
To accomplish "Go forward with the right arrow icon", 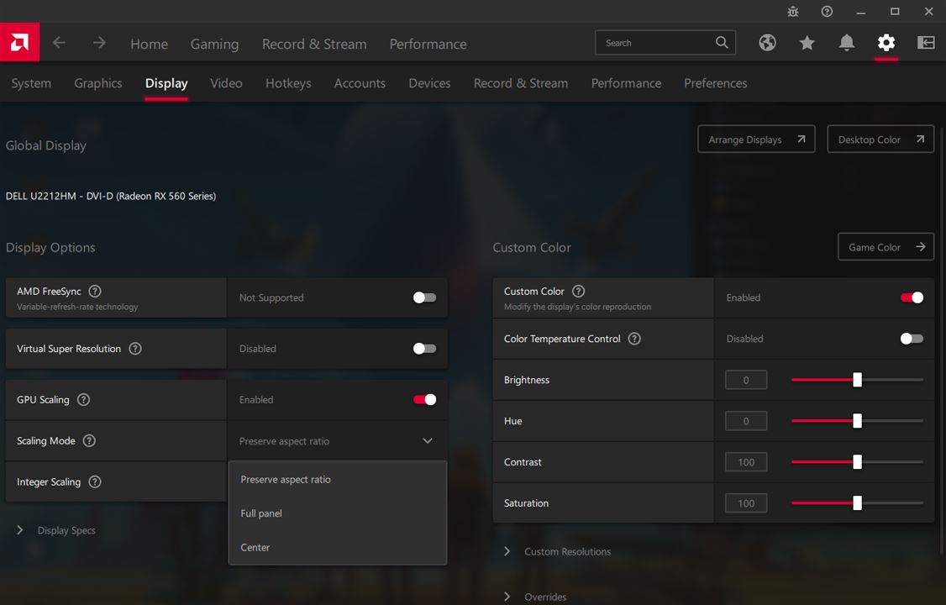I will click(x=99, y=43).
